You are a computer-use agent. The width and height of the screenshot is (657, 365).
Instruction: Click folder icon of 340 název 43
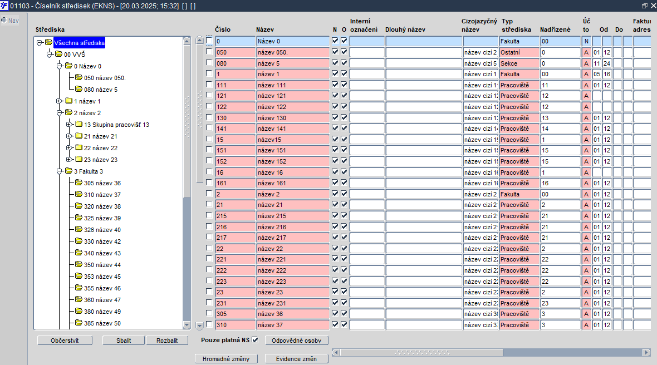(x=79, y=253)
